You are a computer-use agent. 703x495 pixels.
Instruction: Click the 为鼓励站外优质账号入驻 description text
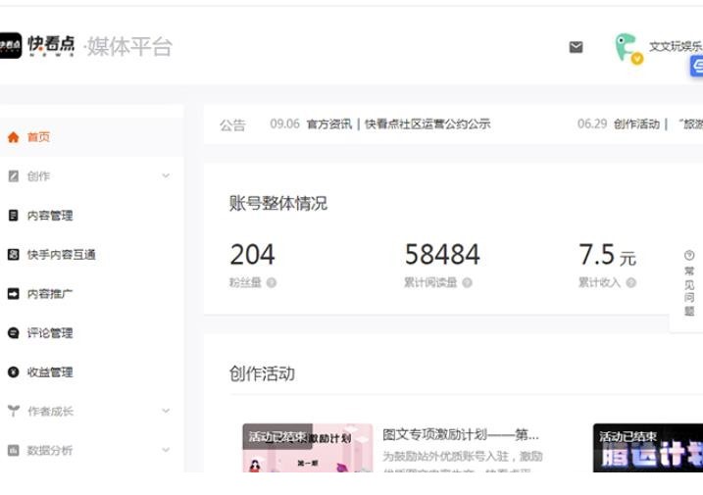pos(462,457)
